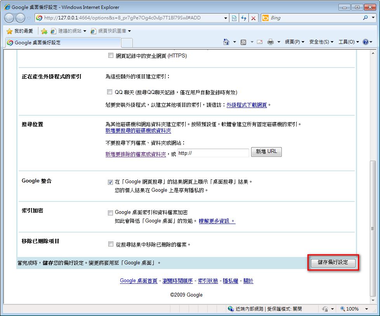Expand the Print dropdown arrow
Viewport: 380px width, 316px height.
point(279,42)
